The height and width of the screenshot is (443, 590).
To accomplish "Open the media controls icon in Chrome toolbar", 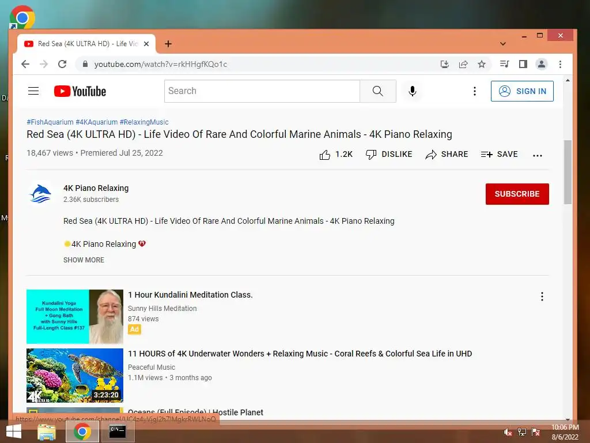I will tap(505, 64).
